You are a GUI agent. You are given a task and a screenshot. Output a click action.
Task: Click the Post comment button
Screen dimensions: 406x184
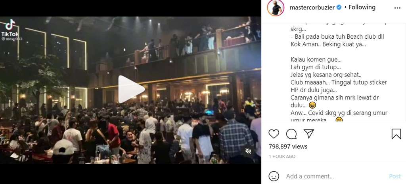pyautogui.click(x=395, y=176)
